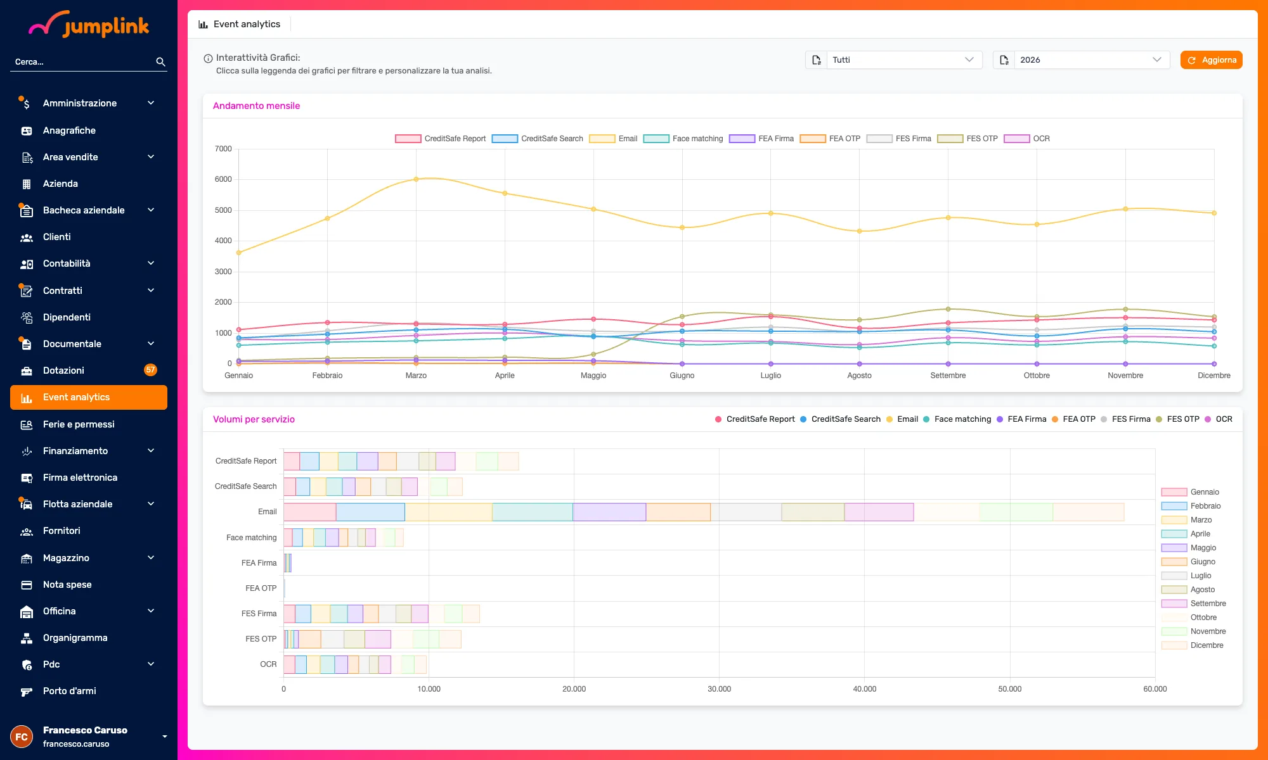
Task: Click the Porto d'armi gun icon
Action: click(27, 692)
